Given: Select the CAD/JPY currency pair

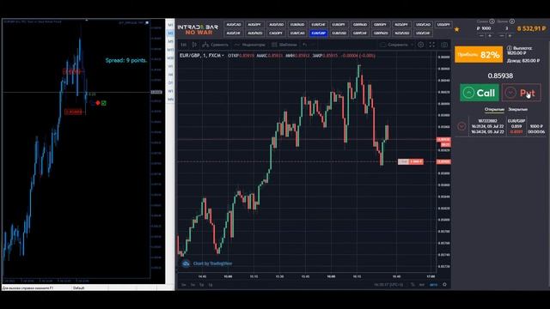Looking at the screenshot, I should pos(276,33).
